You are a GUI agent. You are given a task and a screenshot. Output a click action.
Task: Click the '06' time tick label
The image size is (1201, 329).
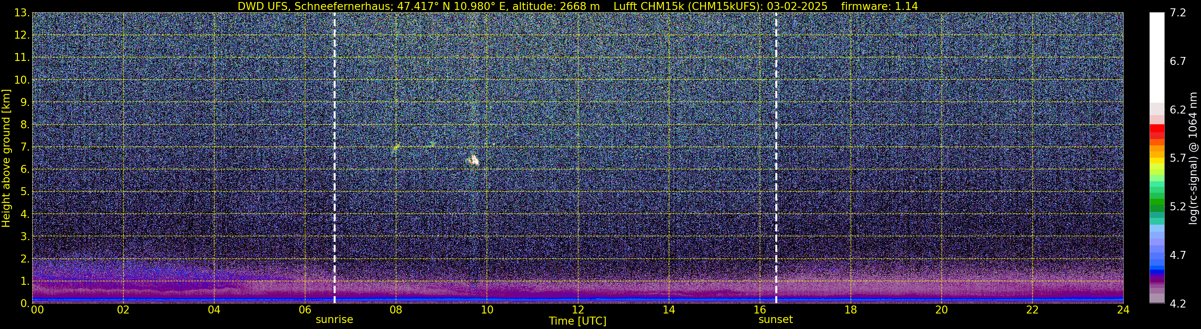pyautogui.click(x=305, y=310)
